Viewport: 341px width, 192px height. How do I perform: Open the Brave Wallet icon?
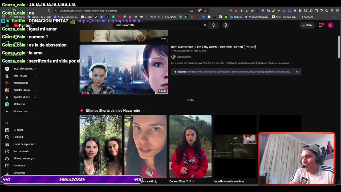click(321, 11)
